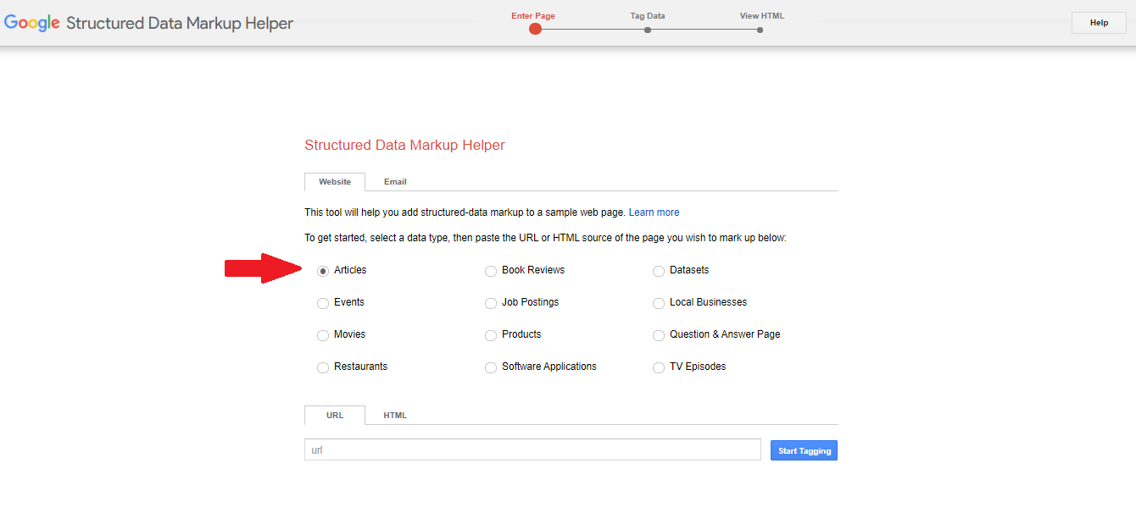Switch to the Website tab
This screenshot has height=524, width=1136.
pos(335,182)
